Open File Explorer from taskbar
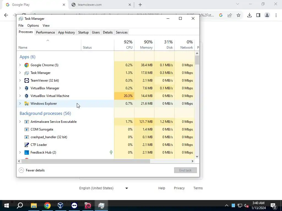The image size is (282, 211). 34,206
